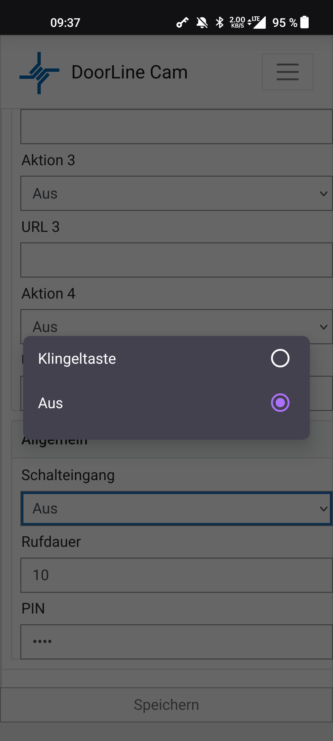333x741 pixels.
Task: Click the DoorLine logo icon
Action: click(x=39, y=73)
